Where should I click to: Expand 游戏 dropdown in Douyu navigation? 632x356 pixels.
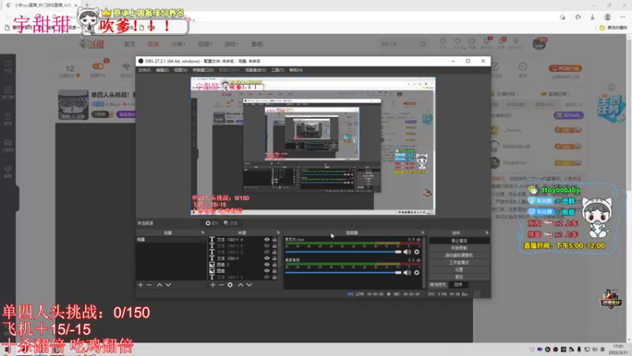coord(231,44)
